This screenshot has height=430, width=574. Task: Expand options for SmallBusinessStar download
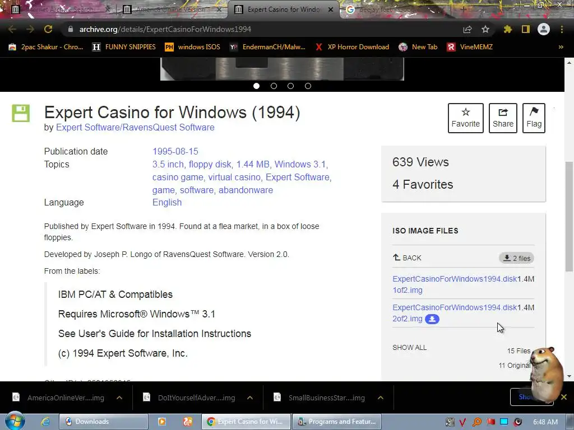click(381, 398)
